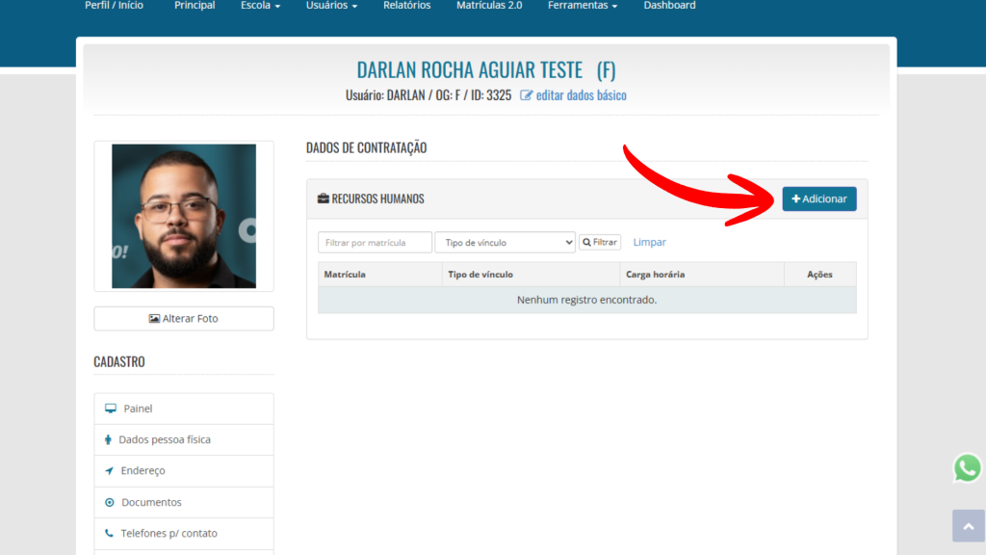This screenshot has height=555, width=986.
Task: Click the monitor icon next to Painel
Action: coord(111,409)
